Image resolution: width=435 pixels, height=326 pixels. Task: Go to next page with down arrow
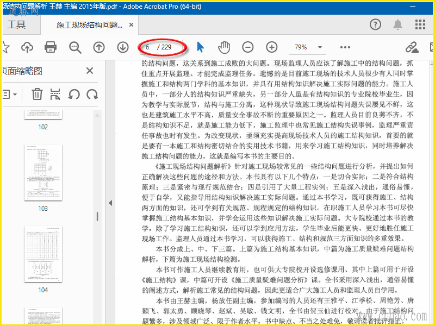[x=123, y=47]
